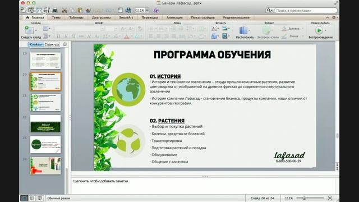Click the Insert media icon

[x=225, y=36]
